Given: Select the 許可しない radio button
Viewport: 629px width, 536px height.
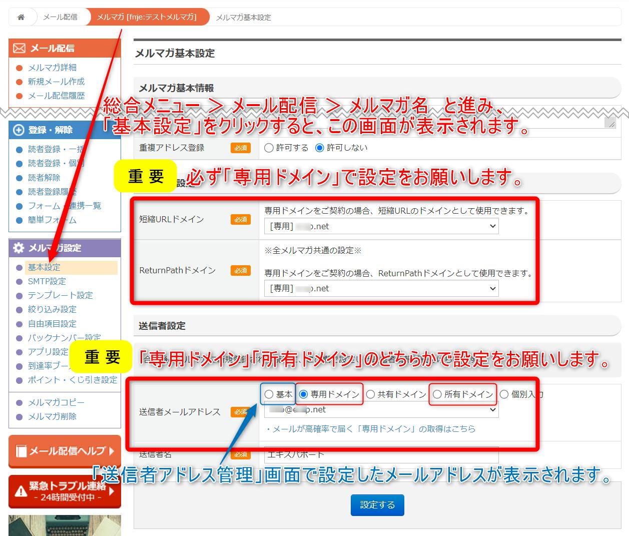Looking at the screenshot, I should (x=320, y=148).
